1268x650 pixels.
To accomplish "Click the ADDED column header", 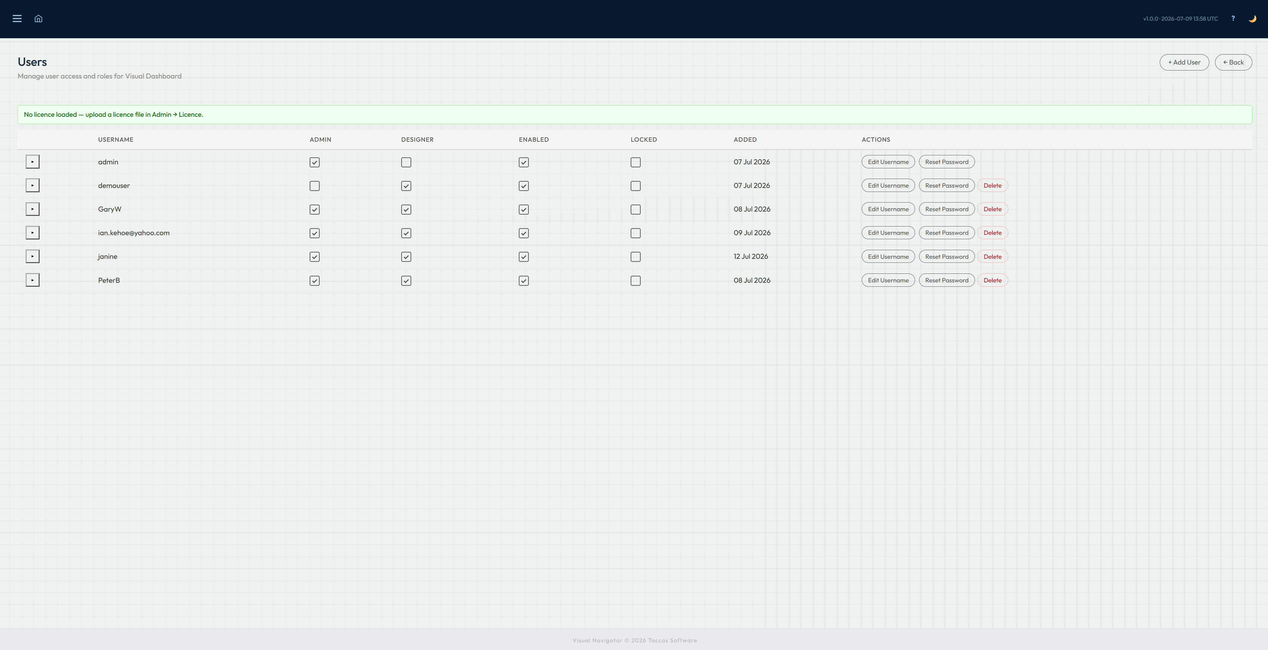I will 745,140.
